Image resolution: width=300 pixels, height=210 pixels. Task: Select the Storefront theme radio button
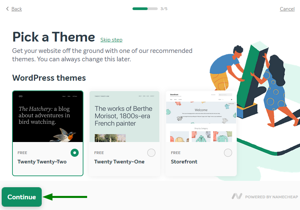[x=228, y=153]
